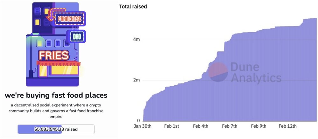Click the $5.083.545,33 raised progress bar

pyautogui.click(x=56, y=129)
